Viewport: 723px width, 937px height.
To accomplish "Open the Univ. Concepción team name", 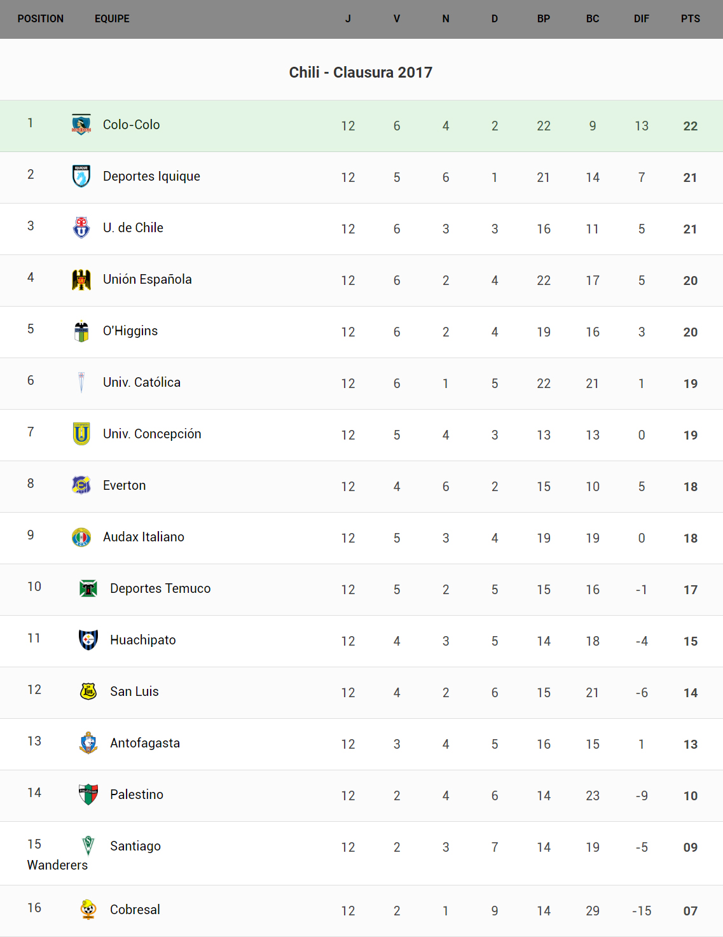I will click(152, 434).
